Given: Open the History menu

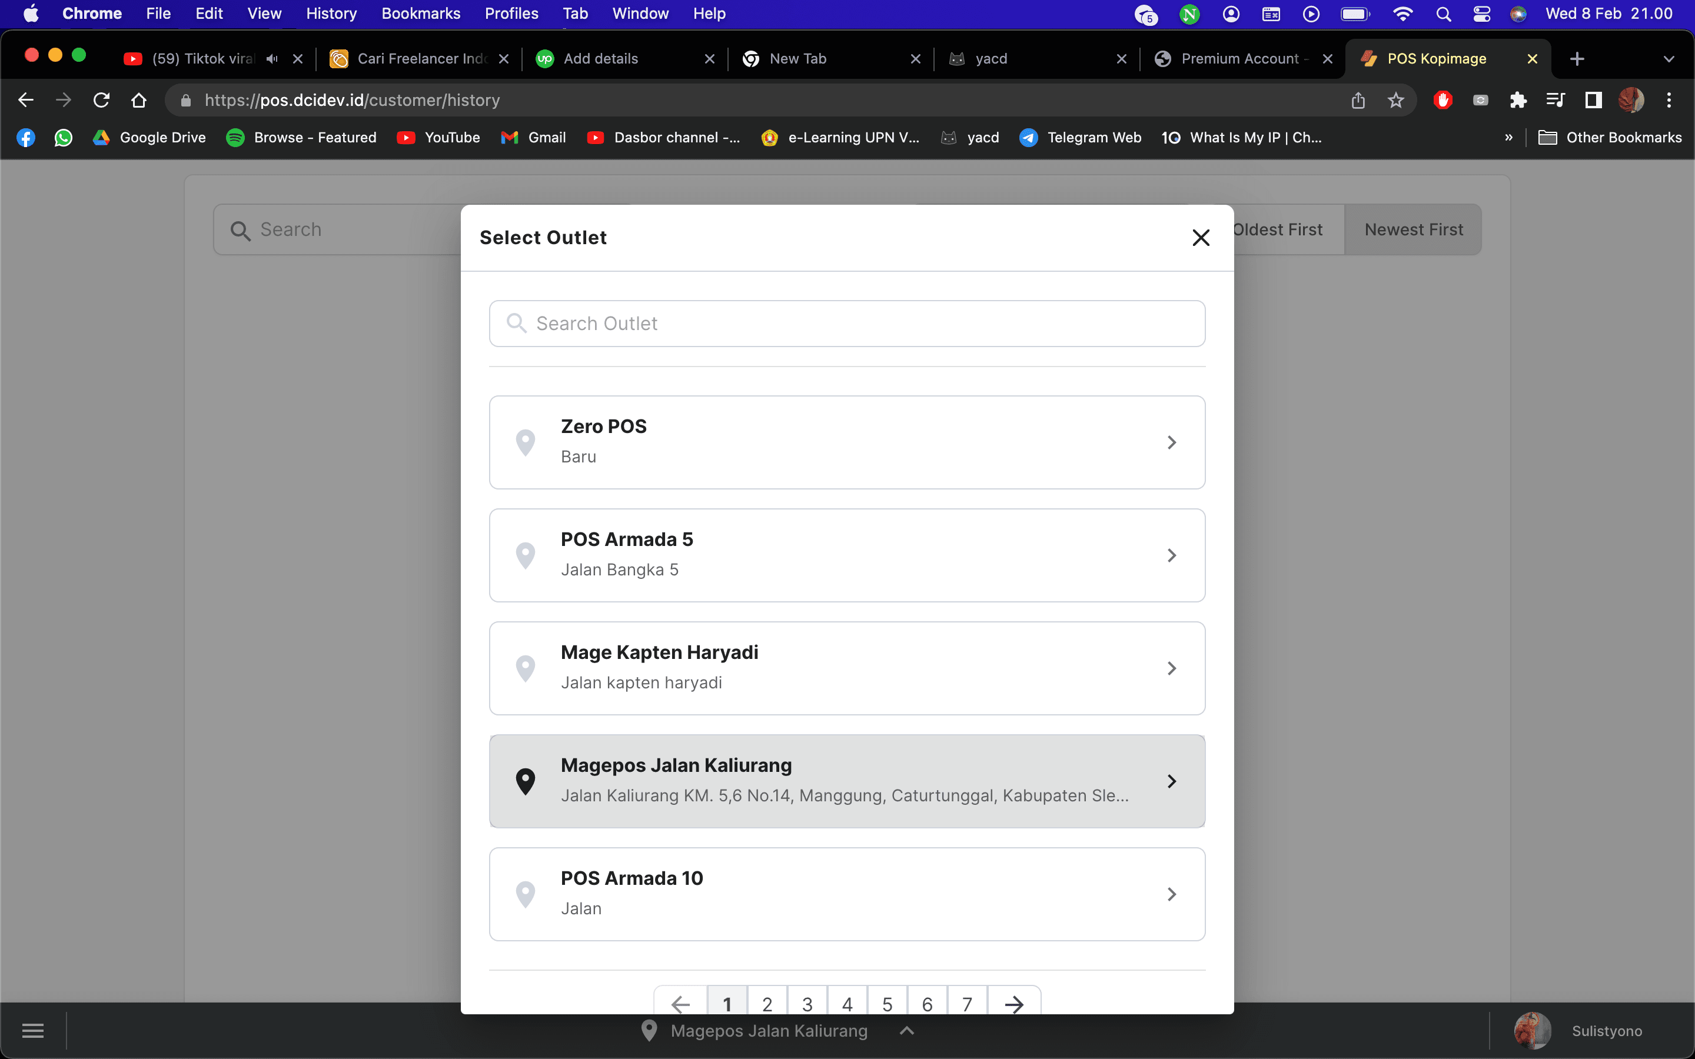Looking at the screenshot, I should [x=331, y=14].
